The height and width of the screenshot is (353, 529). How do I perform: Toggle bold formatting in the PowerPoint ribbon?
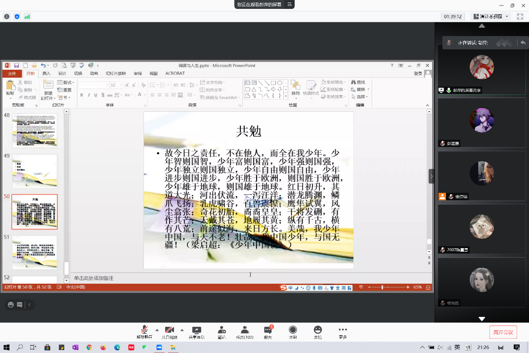(x=82, y=95)
